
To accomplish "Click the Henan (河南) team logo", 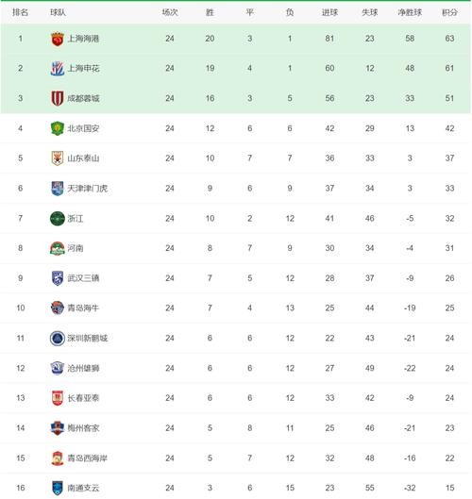I will coord(58,248).
